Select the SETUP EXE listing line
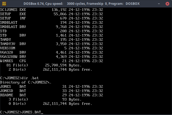 click(x=51, y=14)
